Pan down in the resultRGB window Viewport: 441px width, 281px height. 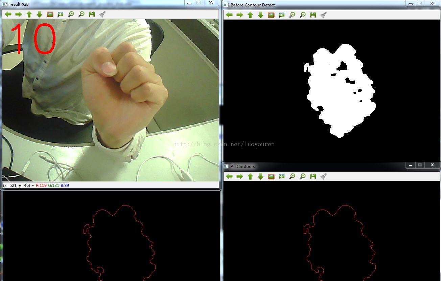pyautogui.click(x=39, y=14)
